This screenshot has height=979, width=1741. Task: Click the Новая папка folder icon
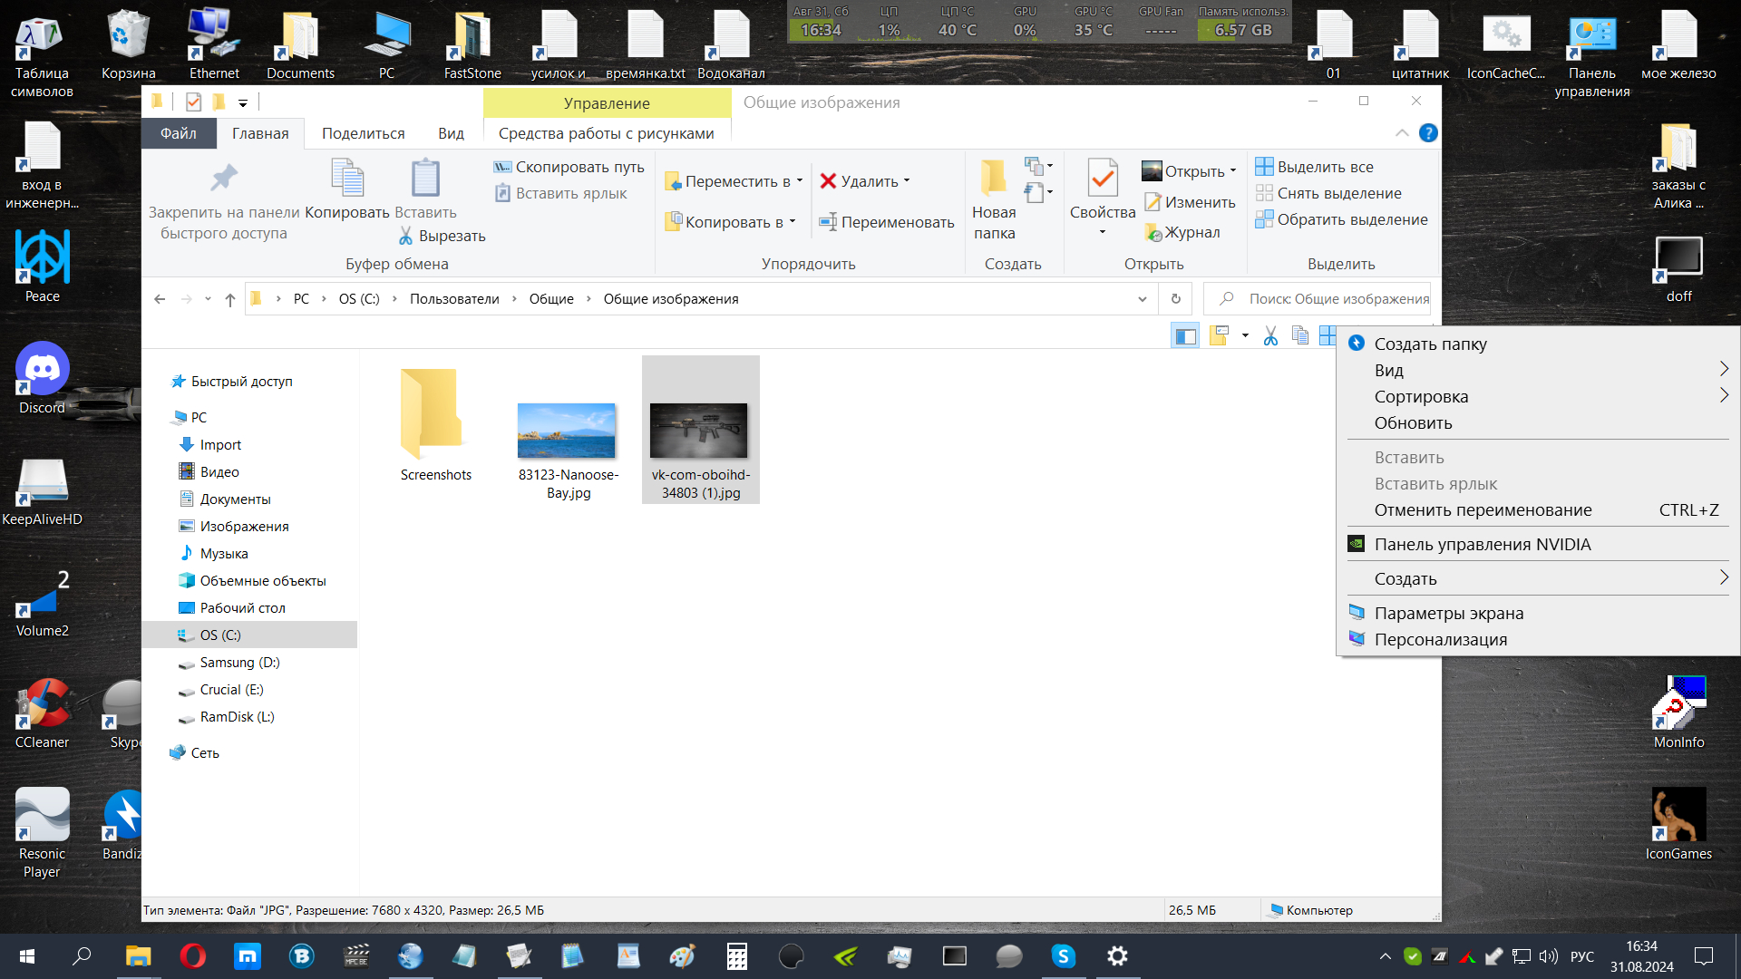click(x=993, y=177)
